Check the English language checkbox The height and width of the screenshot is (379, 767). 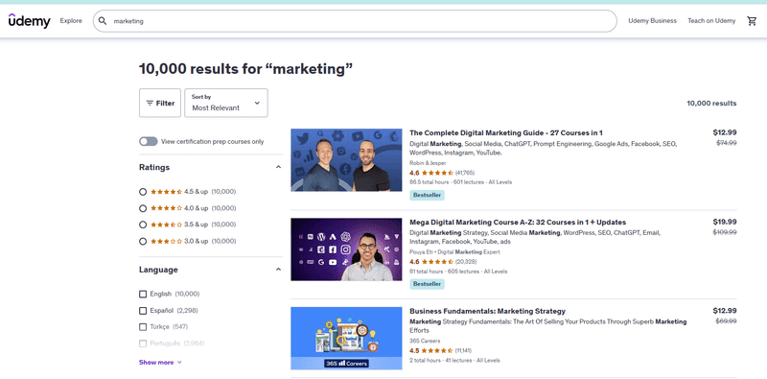(x=143, y=294)
